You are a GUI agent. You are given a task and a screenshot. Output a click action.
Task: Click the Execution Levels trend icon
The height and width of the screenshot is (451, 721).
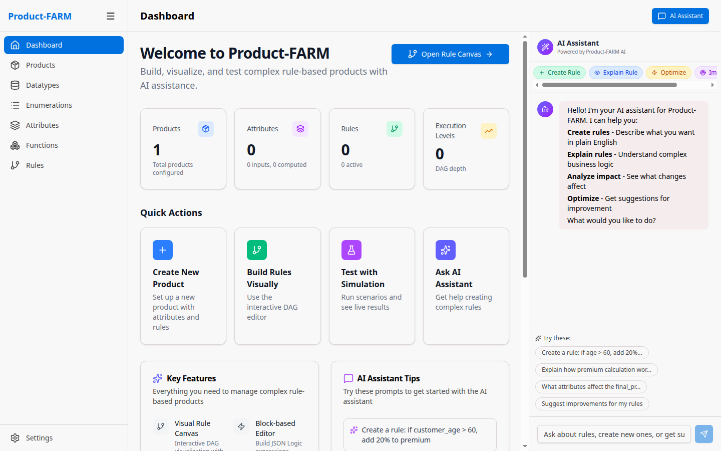point(488,131)
